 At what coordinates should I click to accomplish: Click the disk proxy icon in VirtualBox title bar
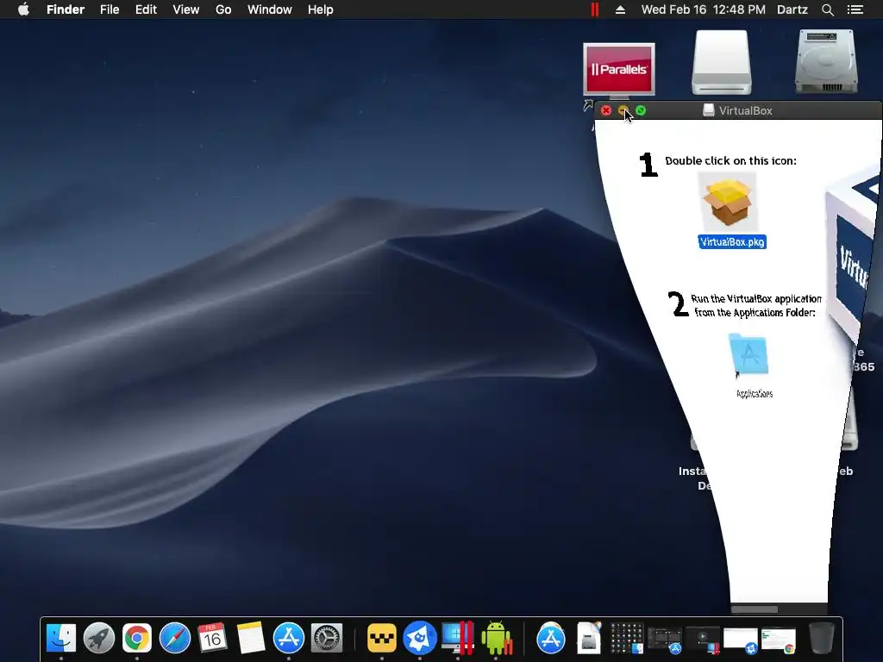(709, 110)
